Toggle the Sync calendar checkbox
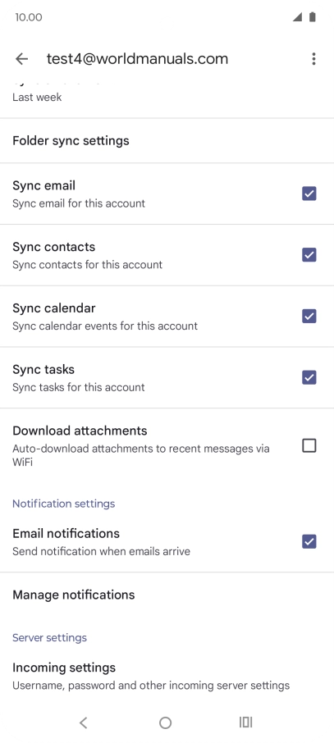Viewport: 334px width, 743px height. (309, 316)
